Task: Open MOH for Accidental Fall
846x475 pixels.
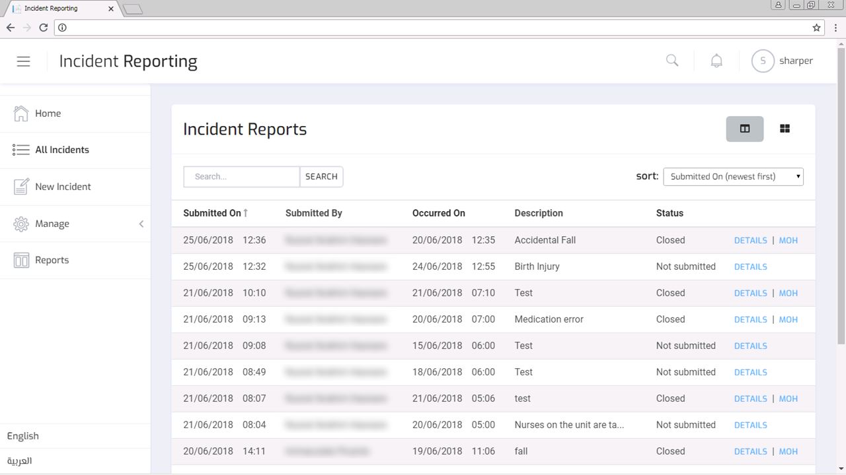Action: point(788,240)
